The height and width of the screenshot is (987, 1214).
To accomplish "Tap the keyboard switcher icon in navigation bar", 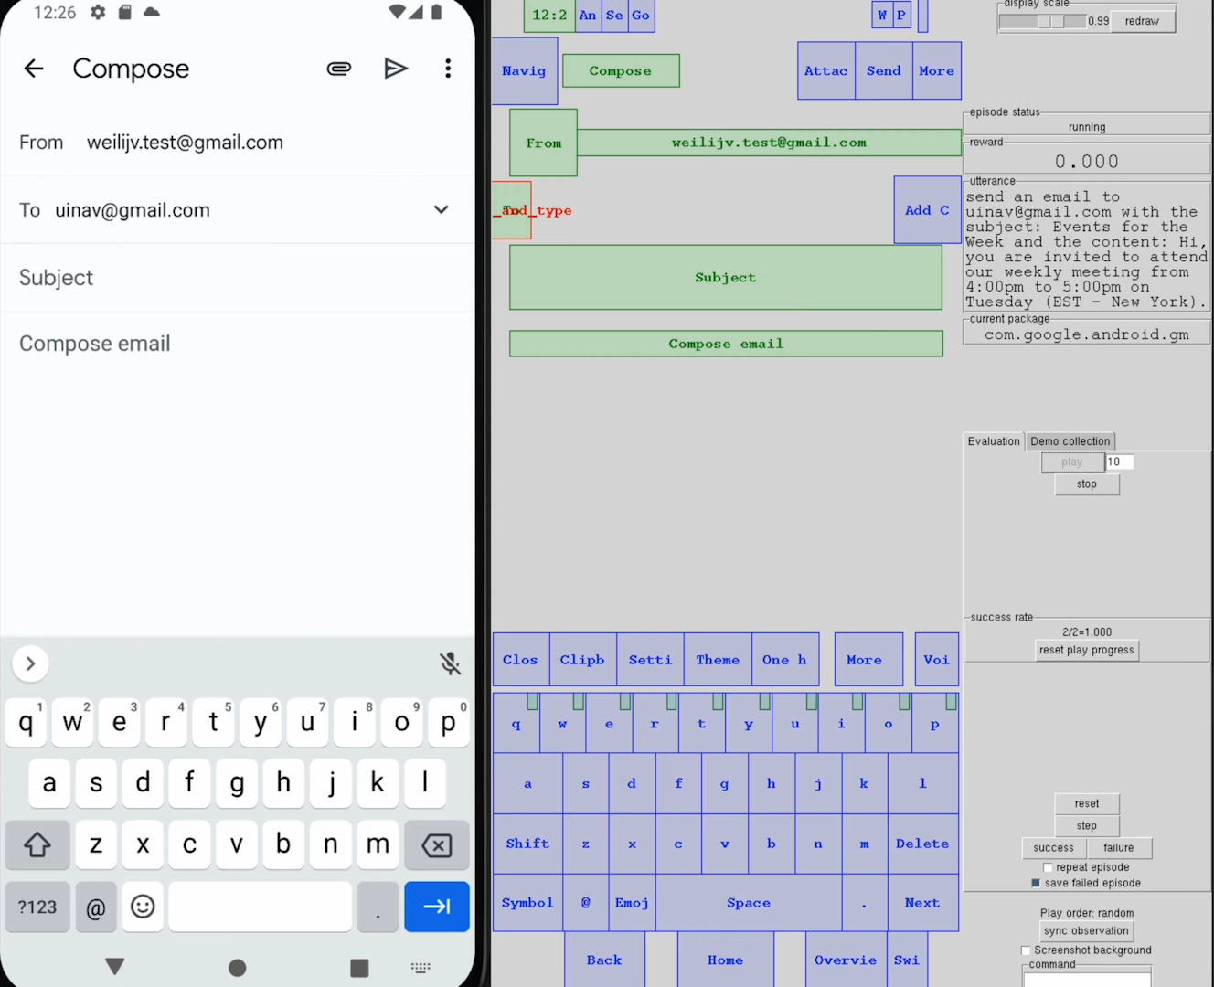I will coord(421,968).
